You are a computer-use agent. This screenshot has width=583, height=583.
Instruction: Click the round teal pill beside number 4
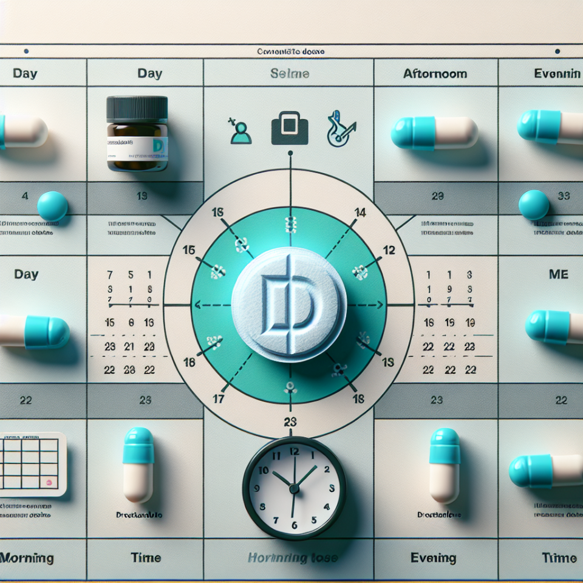click(52, 206)
